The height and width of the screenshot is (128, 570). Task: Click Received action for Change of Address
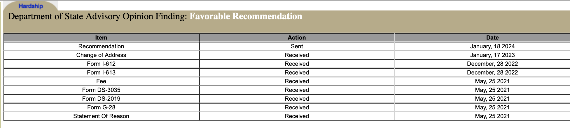[x=297, y=55]
